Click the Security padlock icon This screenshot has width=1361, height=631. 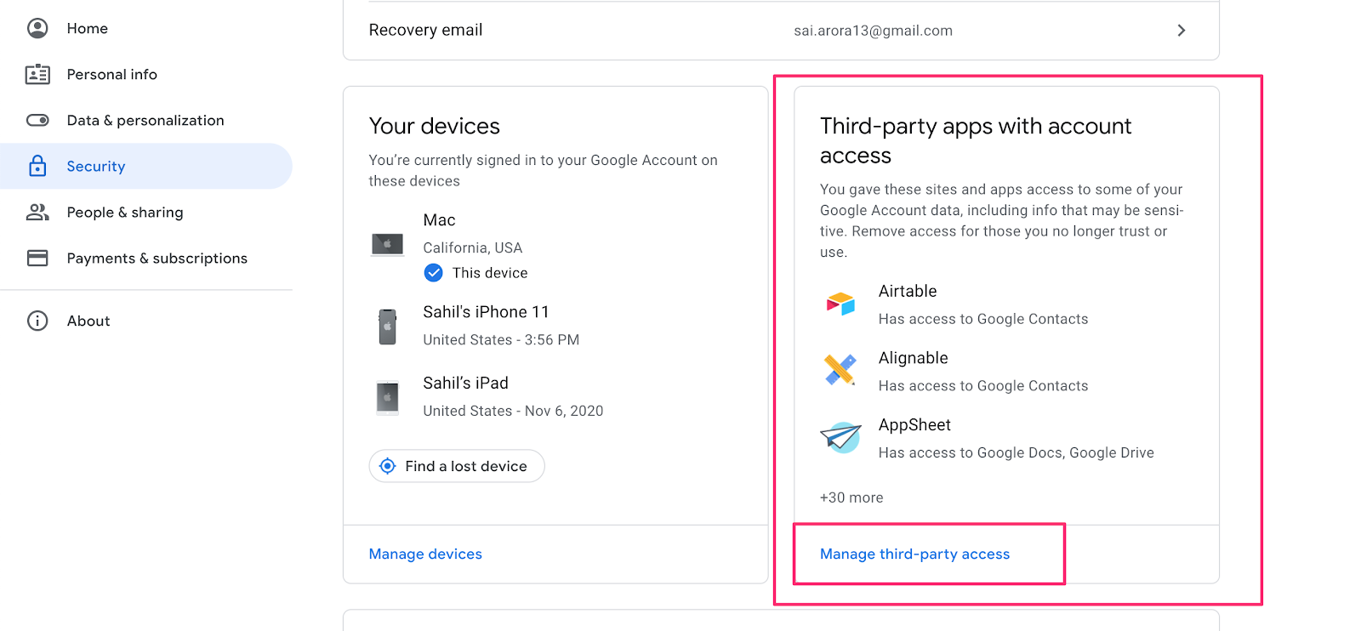(x=37, y=166)
